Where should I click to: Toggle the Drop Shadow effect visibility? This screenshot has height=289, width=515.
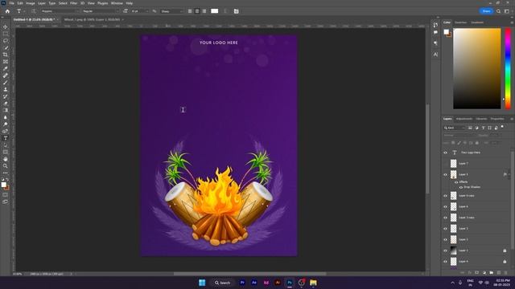[x=461, y=187]
